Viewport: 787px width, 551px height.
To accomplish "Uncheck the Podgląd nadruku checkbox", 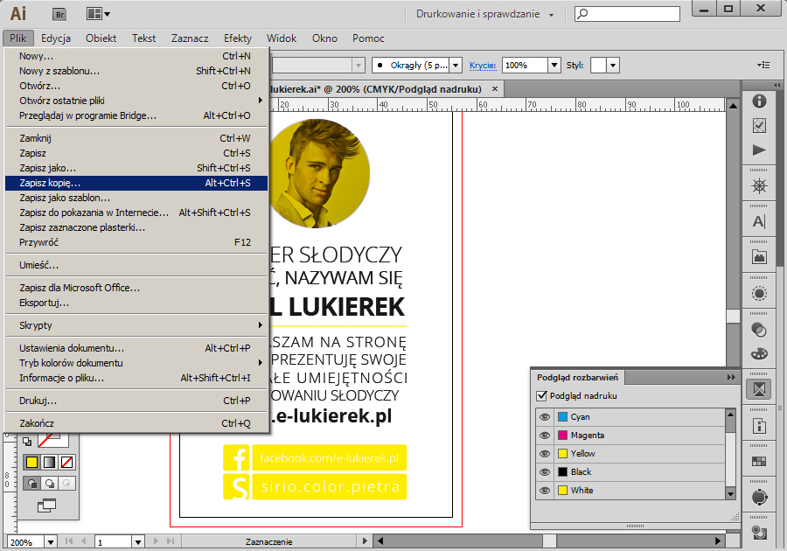I will pyautogui.click(x=541, y=395).
